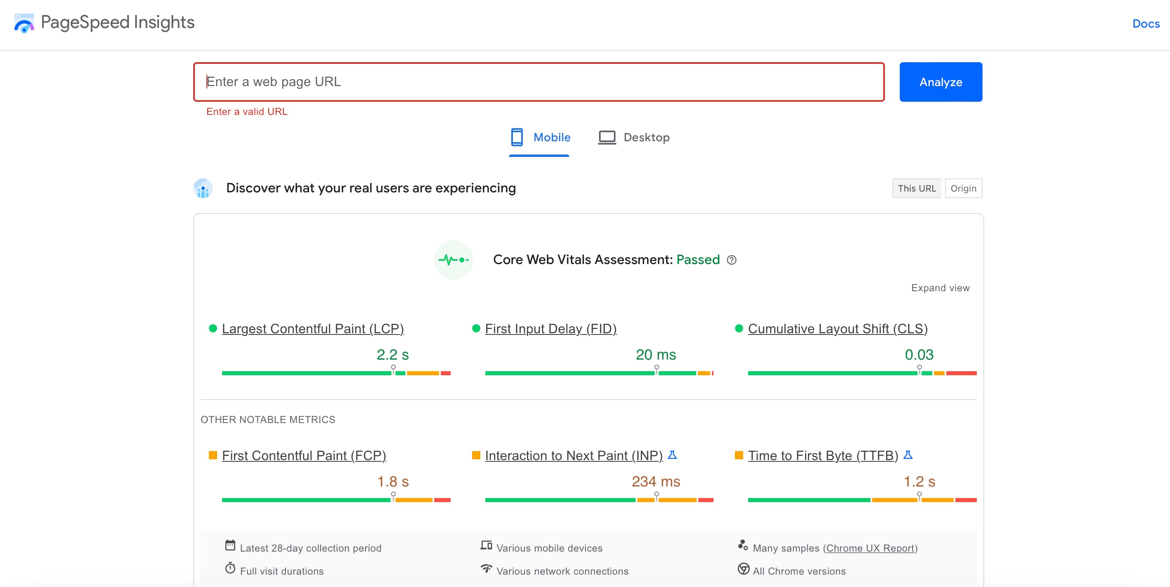
Task: Click the real users experience icon
Action: [203, 188]
